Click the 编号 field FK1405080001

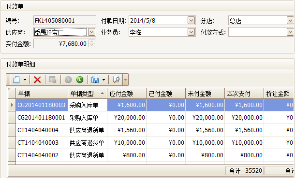click(65, 20)
